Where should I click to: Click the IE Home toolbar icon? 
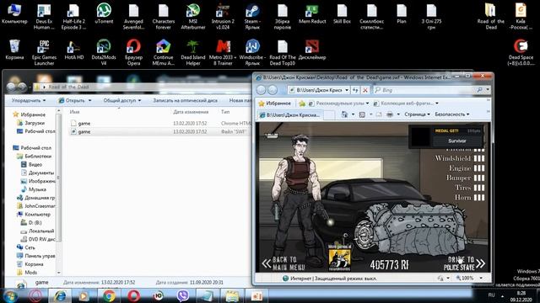click(x=344, y=114)
